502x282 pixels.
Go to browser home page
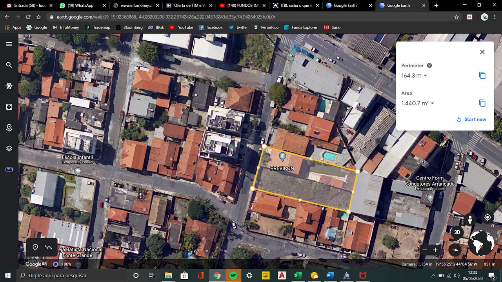coord(38,17)
